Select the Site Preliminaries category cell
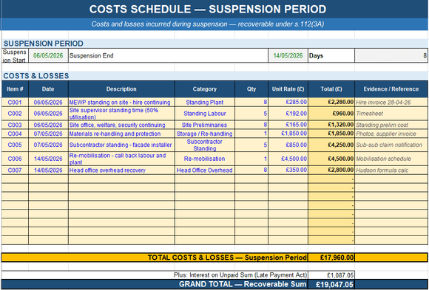Screen dimensions: 429x290 205,125
